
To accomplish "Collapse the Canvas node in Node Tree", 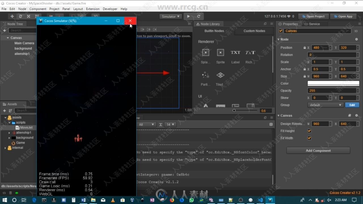I will pyautogui.click(x=8, y=38).
